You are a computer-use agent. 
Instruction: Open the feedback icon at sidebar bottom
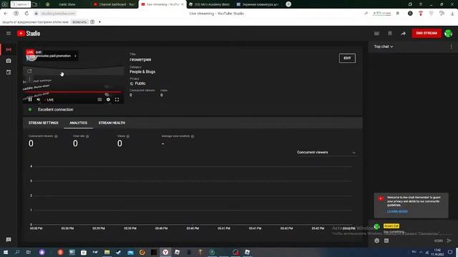pos(9,240)
